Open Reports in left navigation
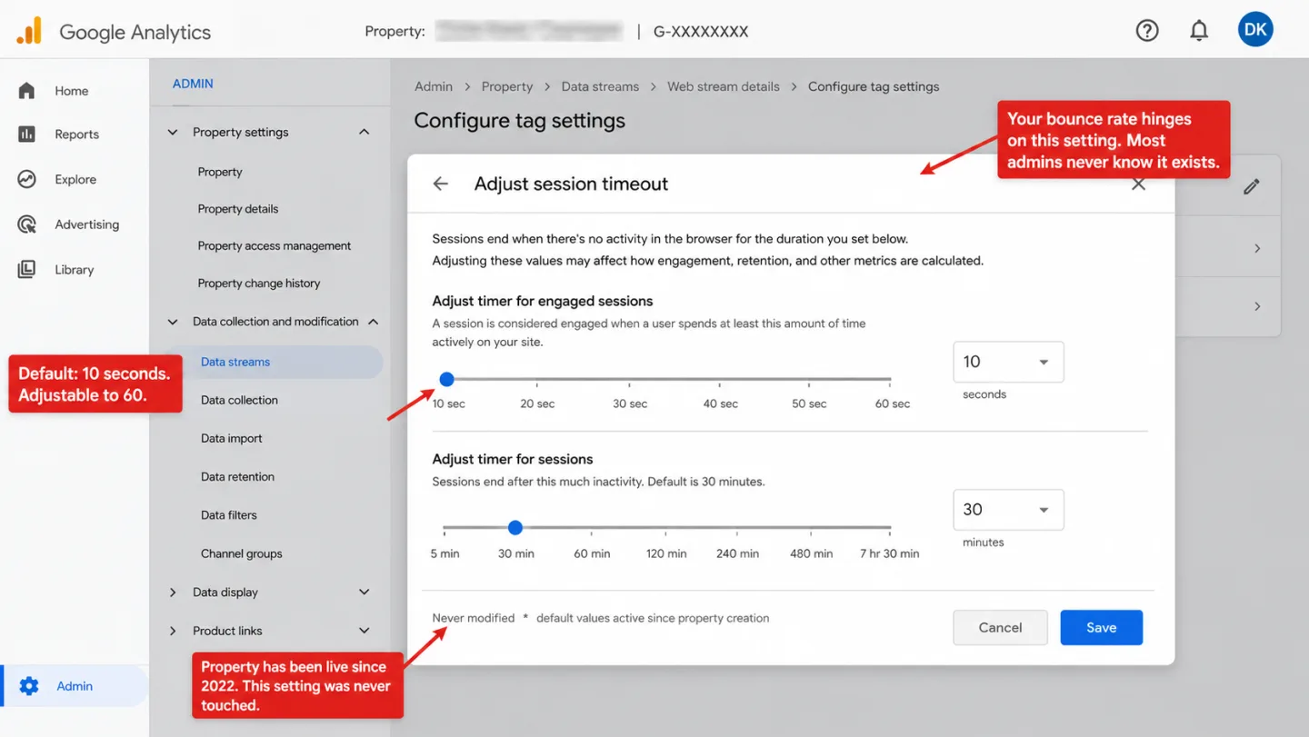 pos(76,134)
